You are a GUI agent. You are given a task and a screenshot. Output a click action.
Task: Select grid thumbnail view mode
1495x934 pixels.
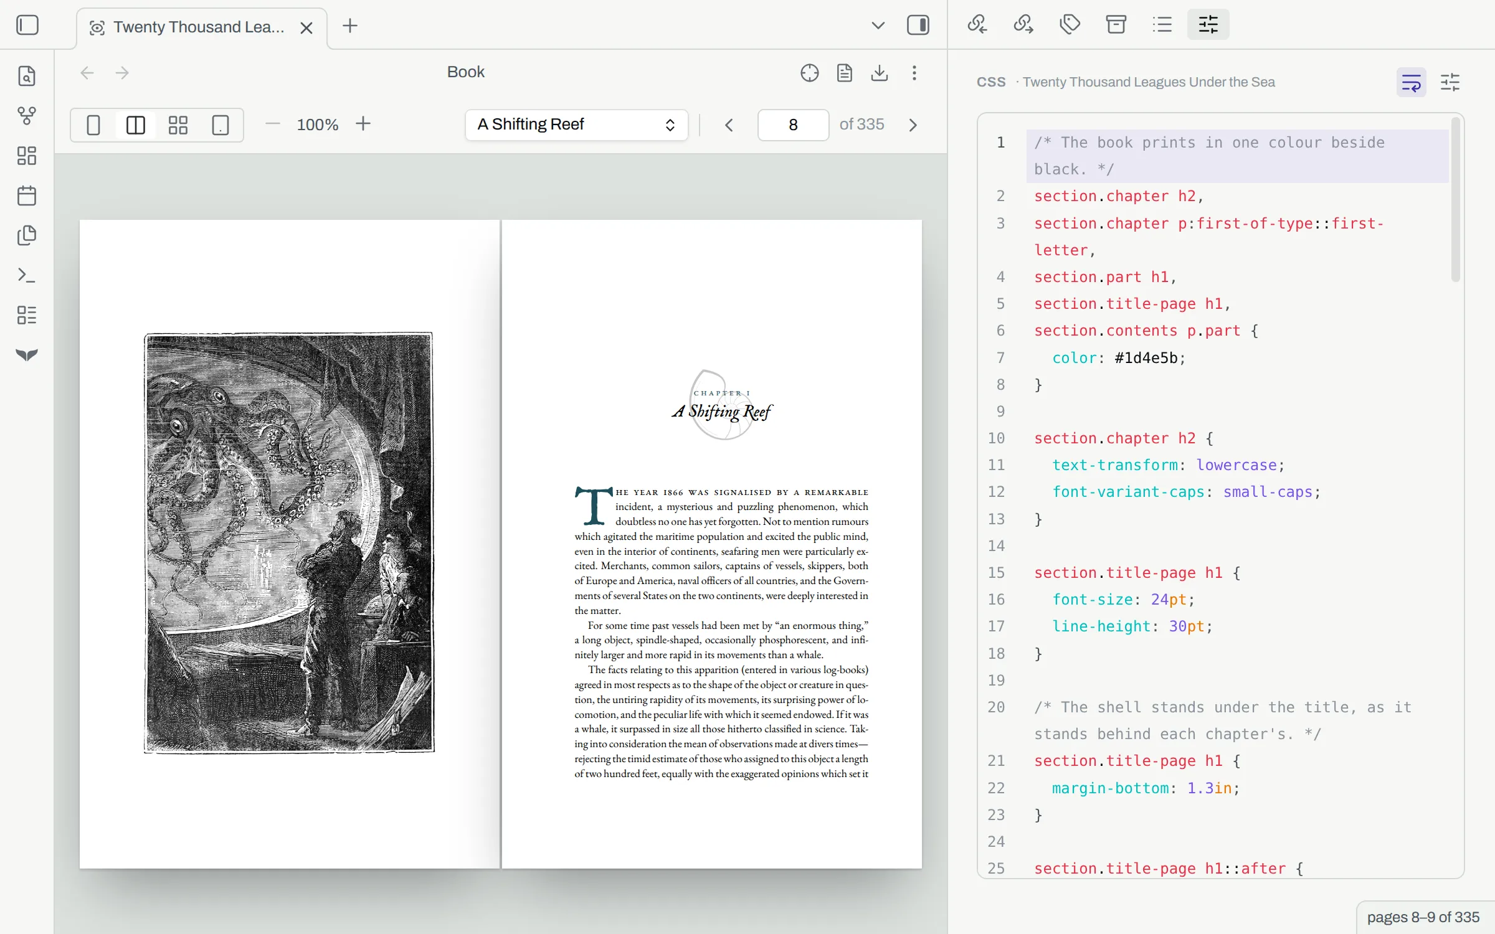click(x=178, y=125)
